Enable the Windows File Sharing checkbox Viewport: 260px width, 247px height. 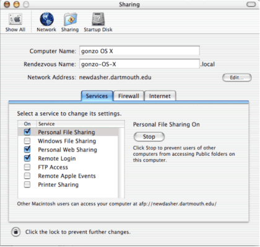tap(27, 141)
